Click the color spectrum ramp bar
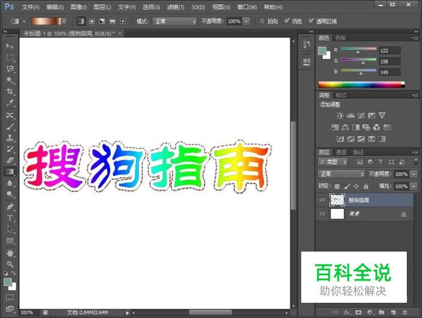 tap(361, 84)
